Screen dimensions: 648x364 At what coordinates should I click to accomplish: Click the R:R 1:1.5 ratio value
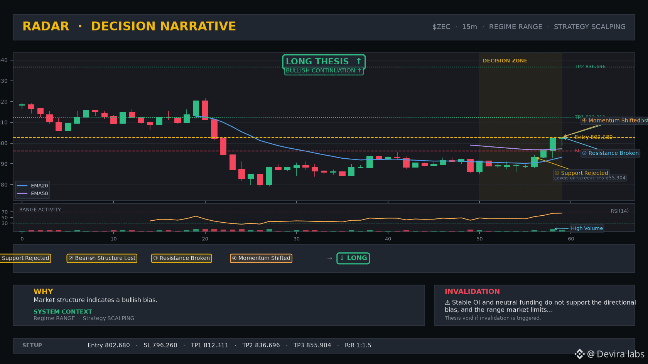pyautogui.click(x=358, y=346)
